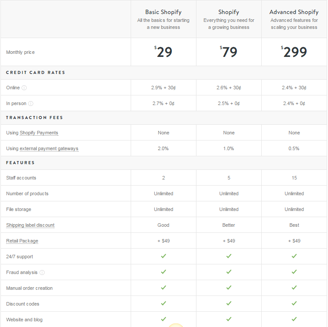
Task: Click Shopify plan Discount codes checkmark
Action: [x=229, y=303]
